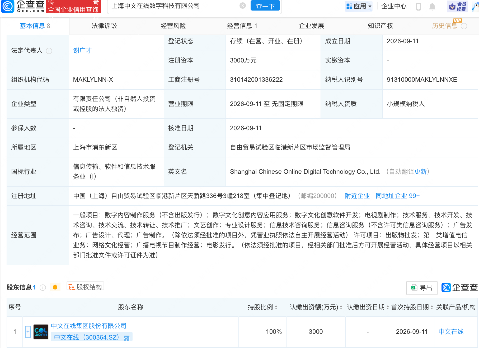Image resolution: width=479 pixels, height=348 pixels.
Task: Select taxpayer ID 91310000MAKLYLNNXE
Action: 422,80
